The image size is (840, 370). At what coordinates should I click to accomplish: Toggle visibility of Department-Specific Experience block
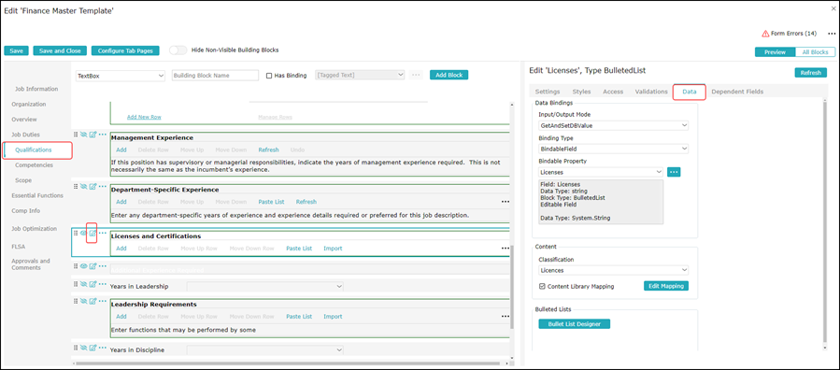[x=83, y=186]
